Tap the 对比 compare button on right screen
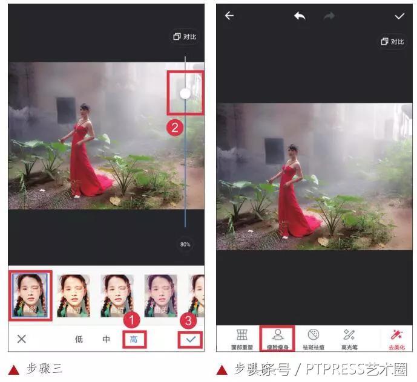 coord(392,42)
